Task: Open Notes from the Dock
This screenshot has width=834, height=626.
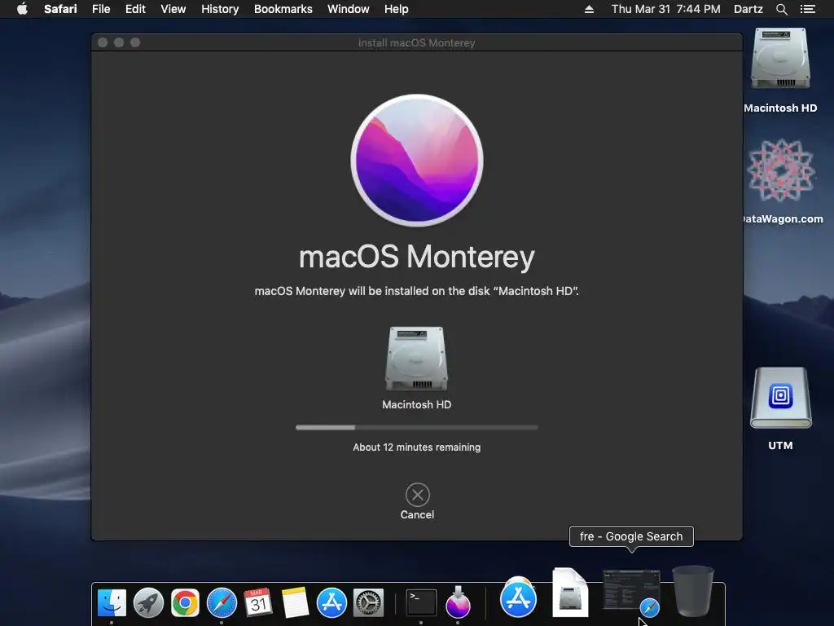Action: 295,602
